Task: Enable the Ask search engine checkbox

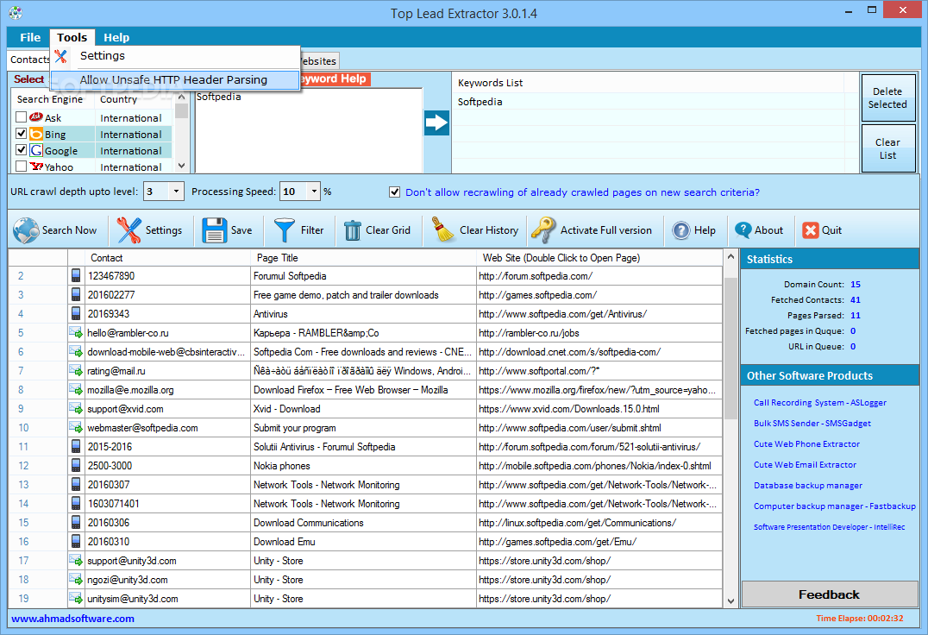Action: (x=22, y=117)
